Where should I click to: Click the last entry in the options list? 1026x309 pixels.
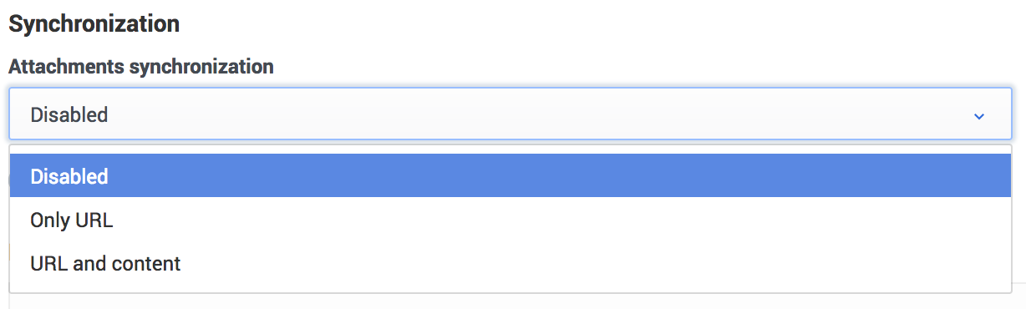(x=510, y=264)
